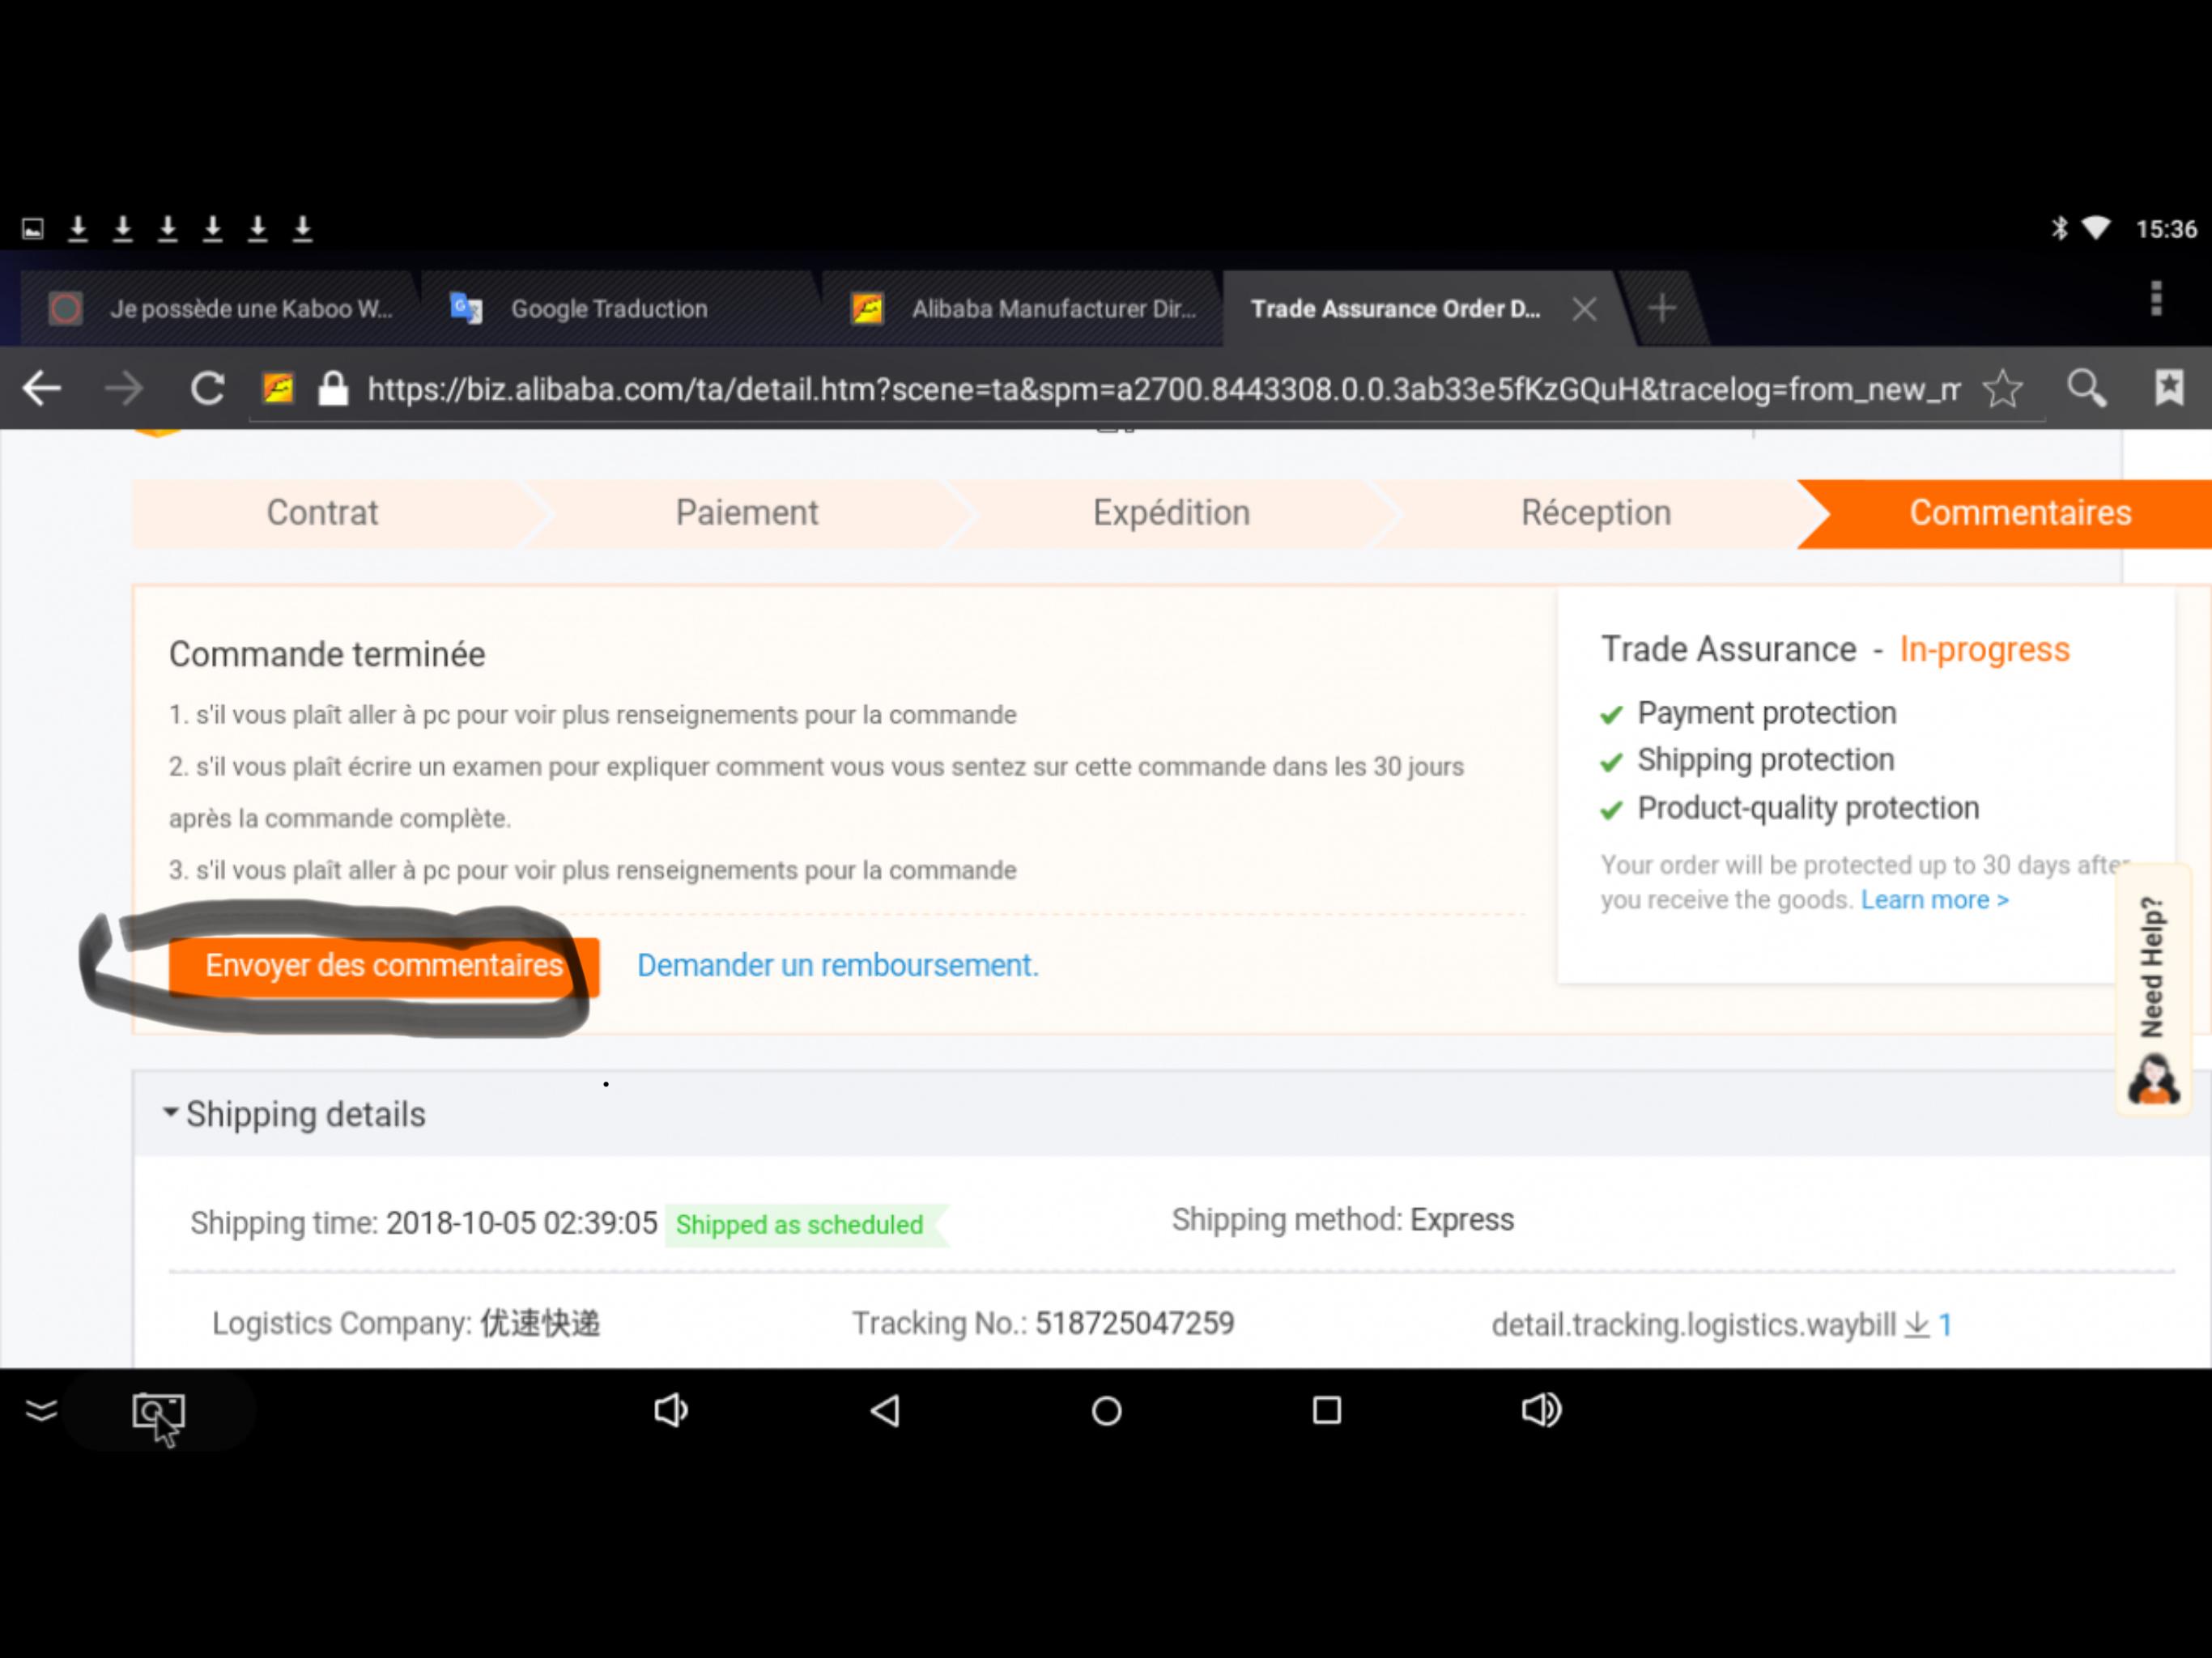The height and width of the screenshot is (1658, 2212).
Task: Tap the padlock security icon in address bar
Action: point(332,388)
